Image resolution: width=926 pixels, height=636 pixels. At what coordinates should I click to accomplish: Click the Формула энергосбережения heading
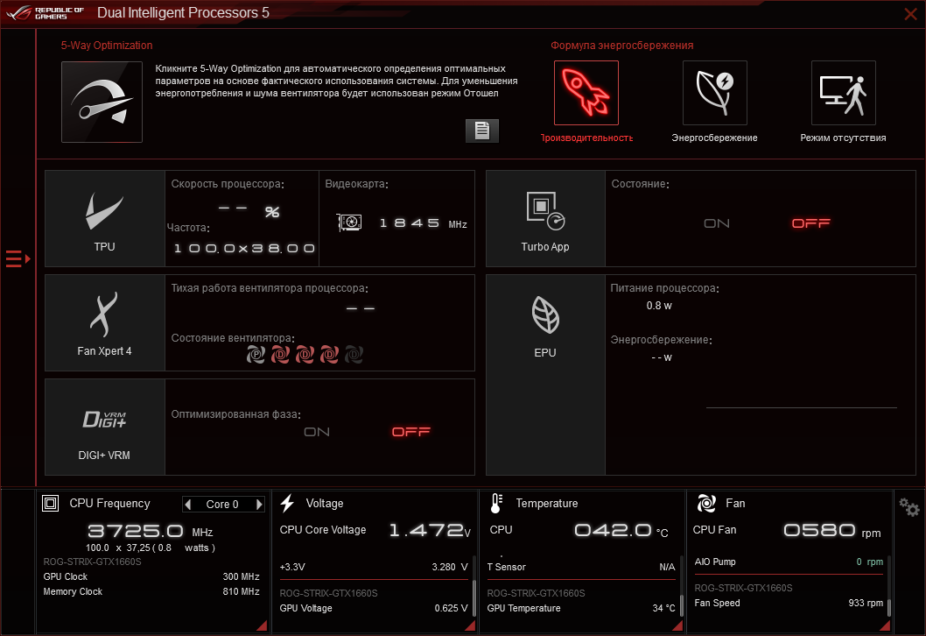622,46
